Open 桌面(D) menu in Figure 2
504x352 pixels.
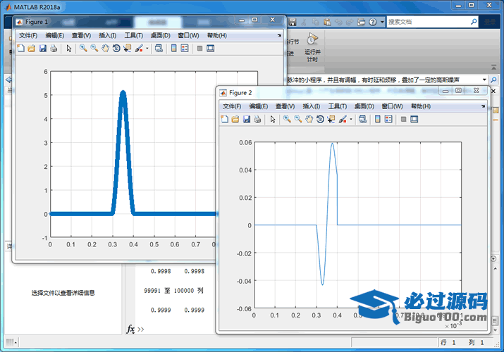364,106
